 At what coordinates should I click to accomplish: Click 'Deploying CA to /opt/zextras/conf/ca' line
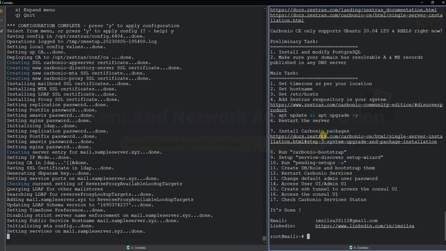[x=70, y=57]
